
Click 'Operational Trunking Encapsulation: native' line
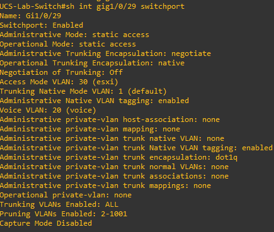point(92,63)
